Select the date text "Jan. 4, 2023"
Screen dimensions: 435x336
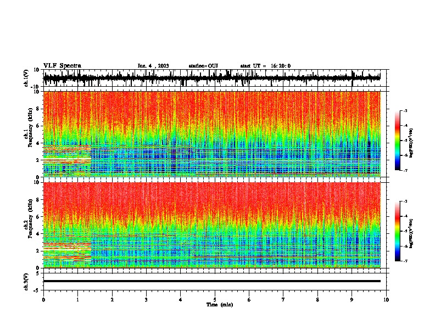point(153,66)
